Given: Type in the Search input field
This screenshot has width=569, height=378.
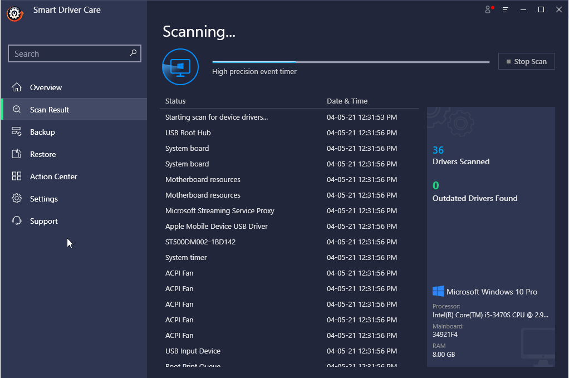Looking at the screenshot, I should coord(70,54).
